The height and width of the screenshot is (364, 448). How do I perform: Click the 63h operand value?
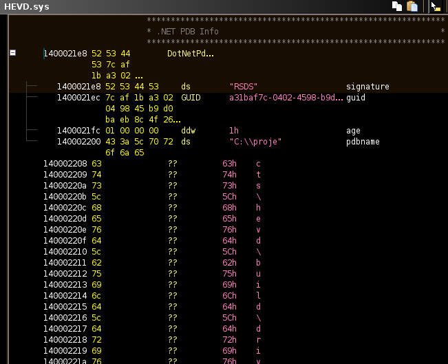coord(229,164)
